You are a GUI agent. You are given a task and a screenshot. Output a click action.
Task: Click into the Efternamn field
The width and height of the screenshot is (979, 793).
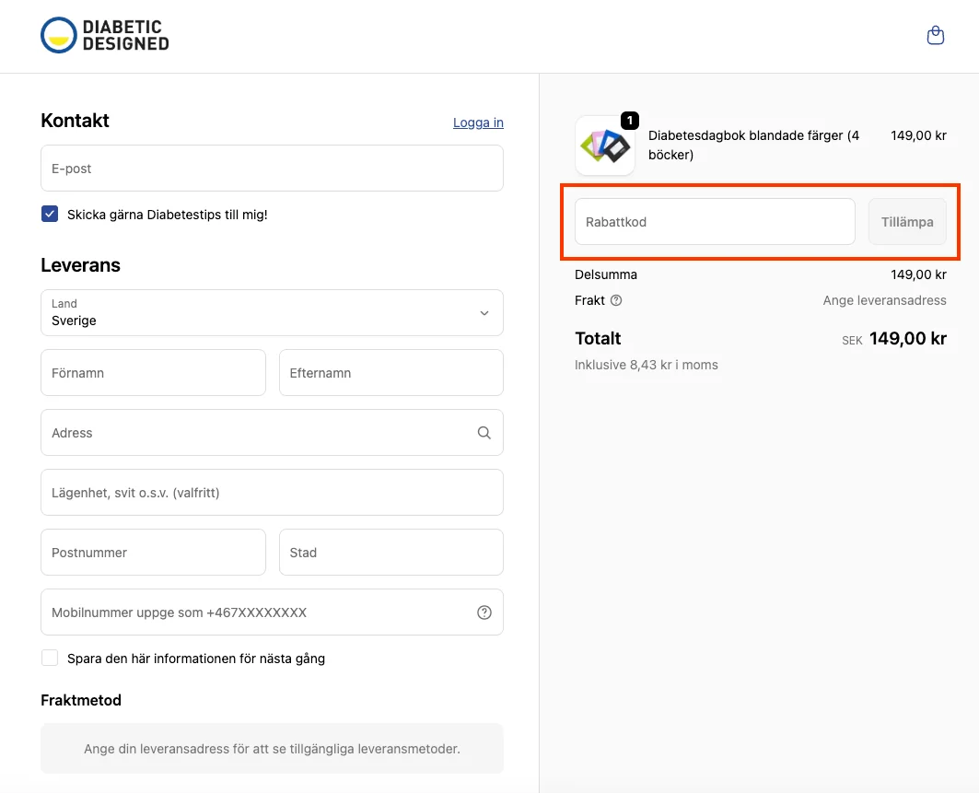point(390,373)
